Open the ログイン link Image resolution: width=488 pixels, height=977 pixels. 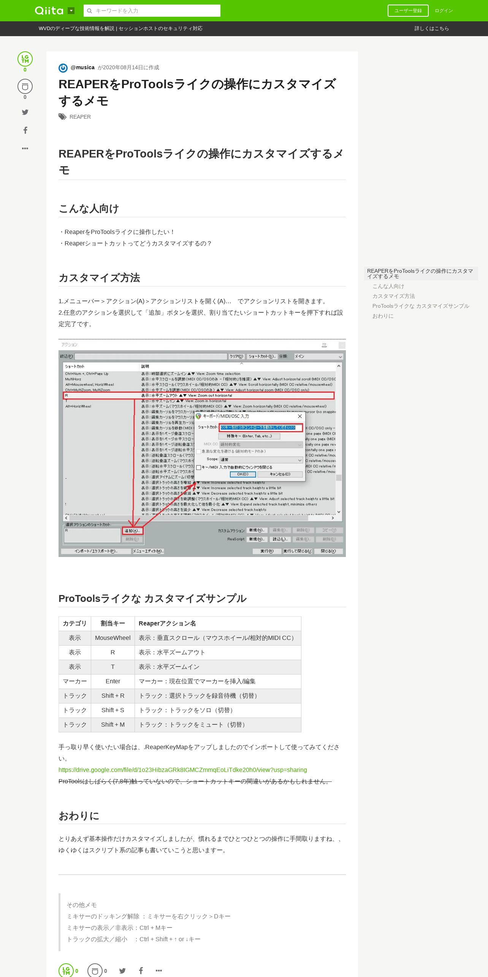[x=444, y=11]
